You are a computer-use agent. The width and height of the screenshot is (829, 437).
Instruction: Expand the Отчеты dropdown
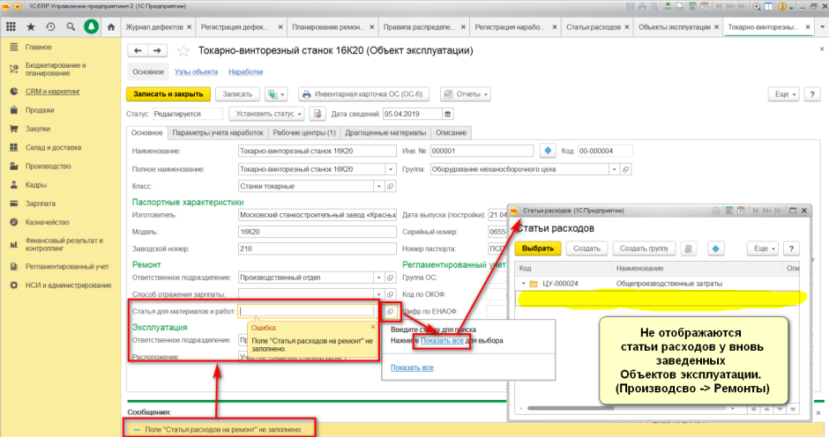pos(466,94)
